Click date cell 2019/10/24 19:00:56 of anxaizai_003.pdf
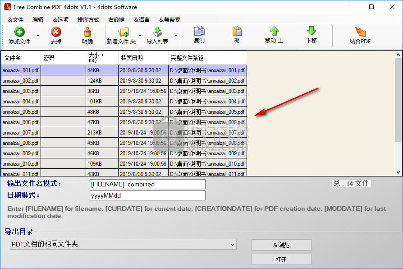The image size is (403, 269). click(143, 91)
